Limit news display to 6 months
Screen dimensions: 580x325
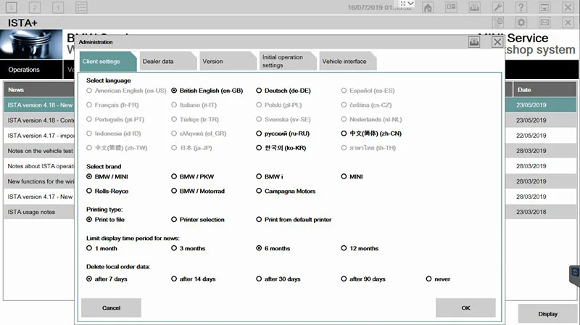tap(273, 248)
